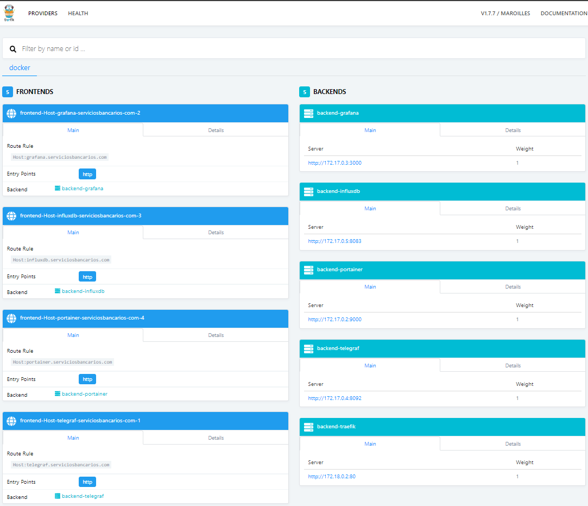Viewport: 588px width, 506px height.
Task: Select Main tab of portainer frontend
Action: 73,335
